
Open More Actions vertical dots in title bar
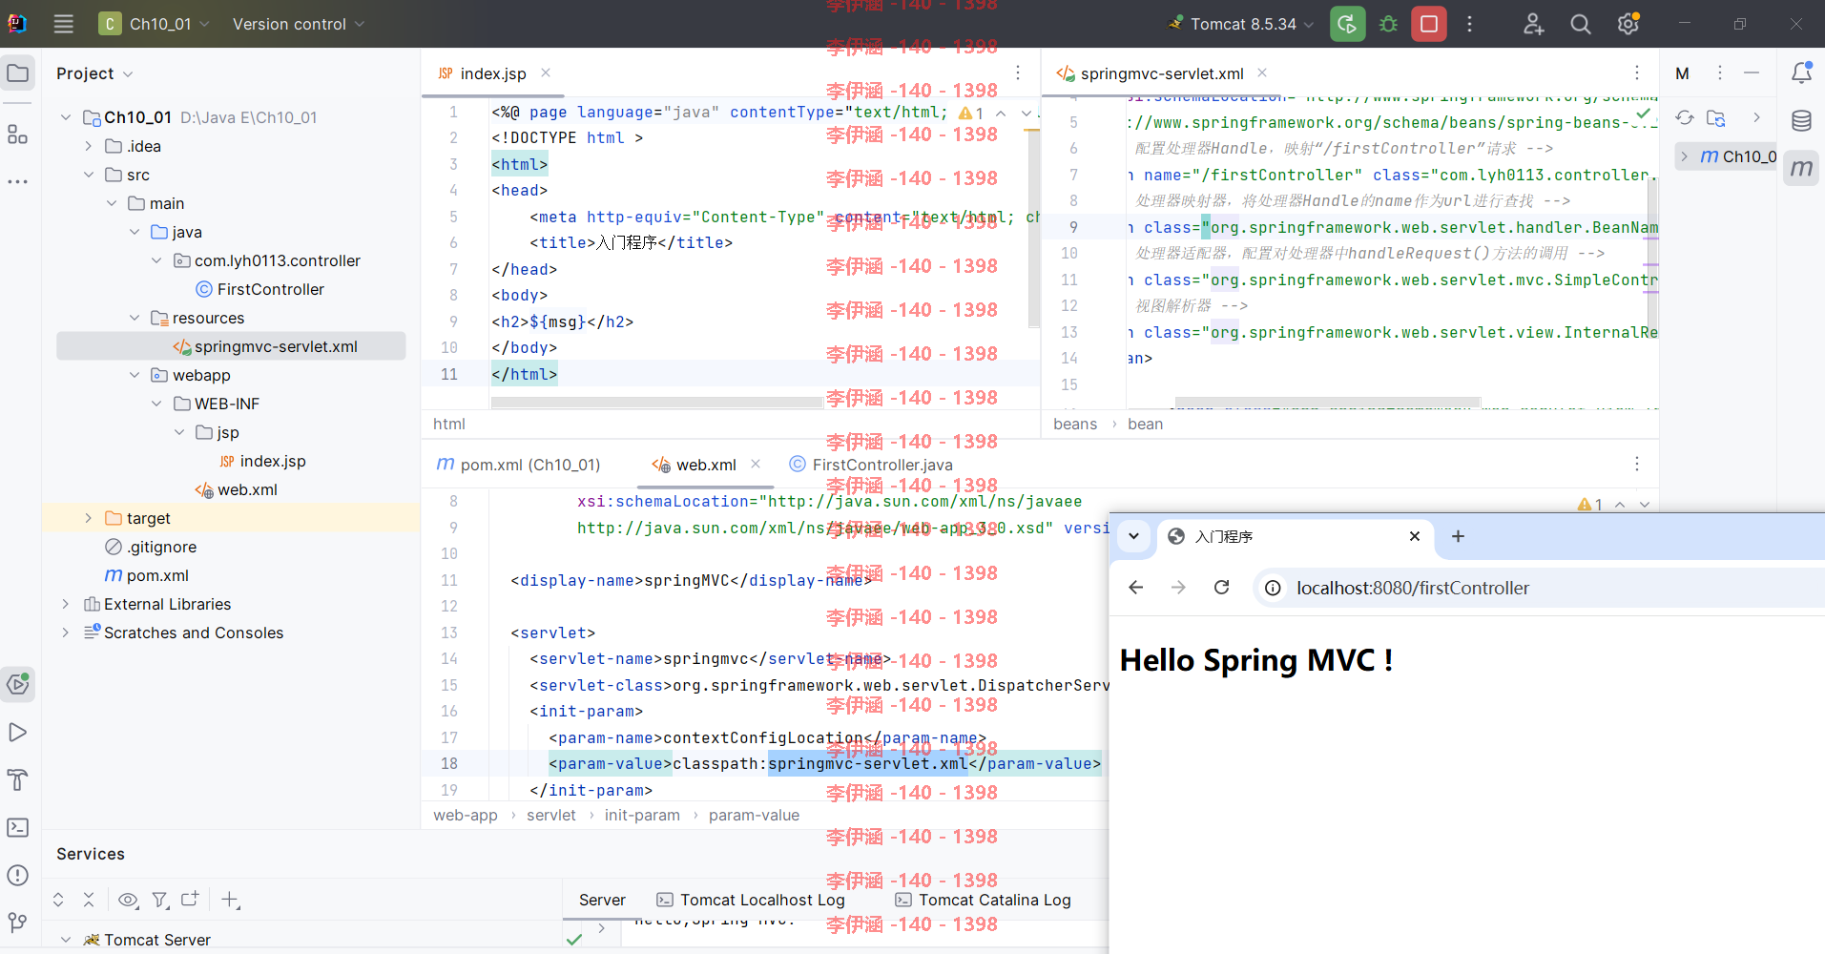(x=1469, y=24)
